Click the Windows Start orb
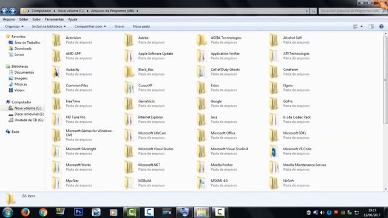 coord(7,213)
